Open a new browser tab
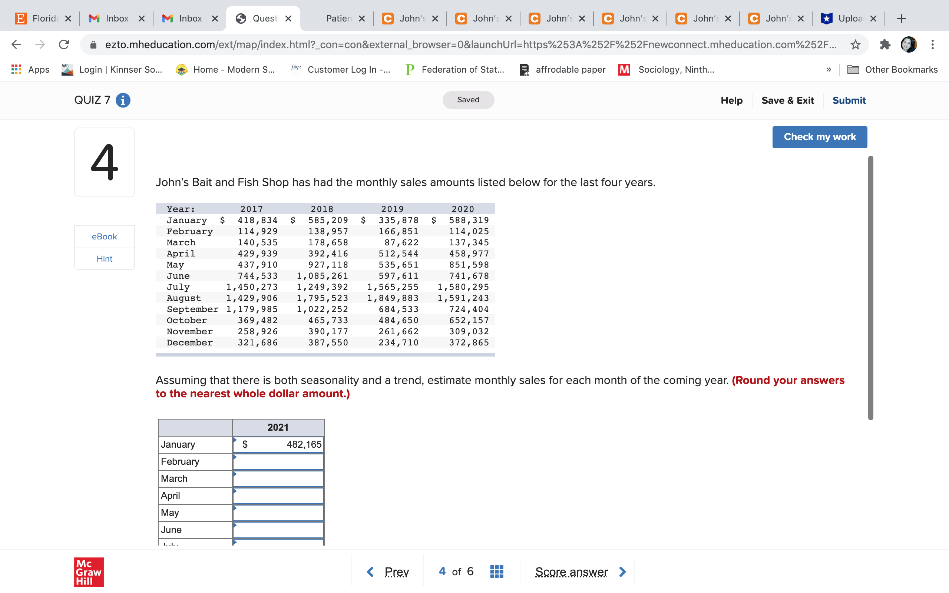The height and width of the screenshot is (593, 949). [x=902, y=19]
